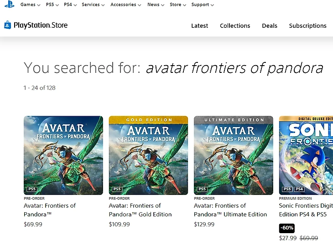This screenshot has height=245, width=333.
Task: Switch to the Latest tab
Action: [199, 26]
